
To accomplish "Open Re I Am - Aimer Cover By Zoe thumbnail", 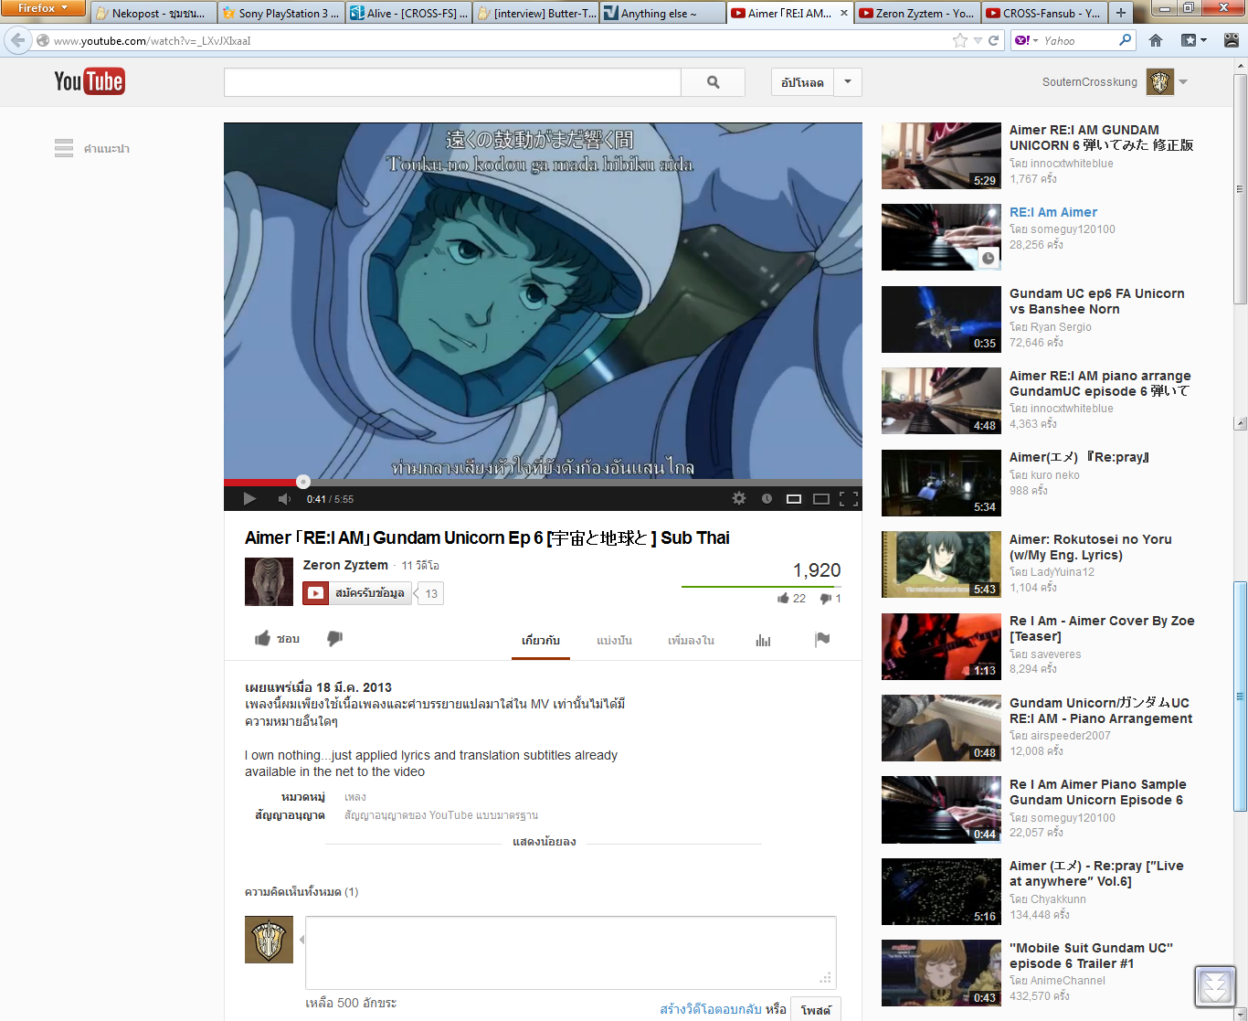I will coord(941,646).
